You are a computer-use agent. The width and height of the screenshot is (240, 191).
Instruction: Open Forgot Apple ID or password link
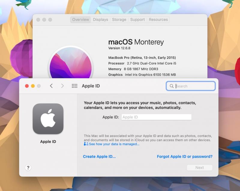[x=184, y=157]
